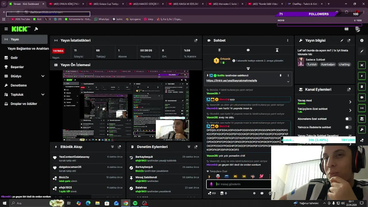Screen dimensions: 368x207
Task: Filter the Etkinlik Akışı list
Action: tap(112, 147)
